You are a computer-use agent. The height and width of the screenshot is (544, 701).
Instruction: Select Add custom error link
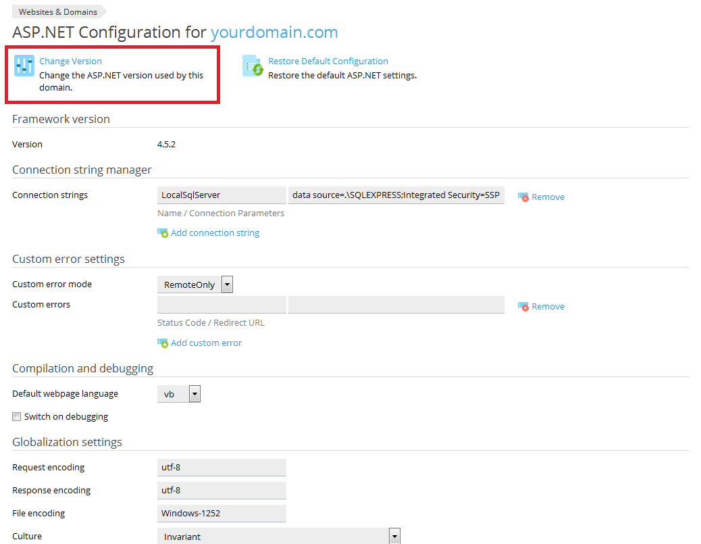(x=206, y=343)
